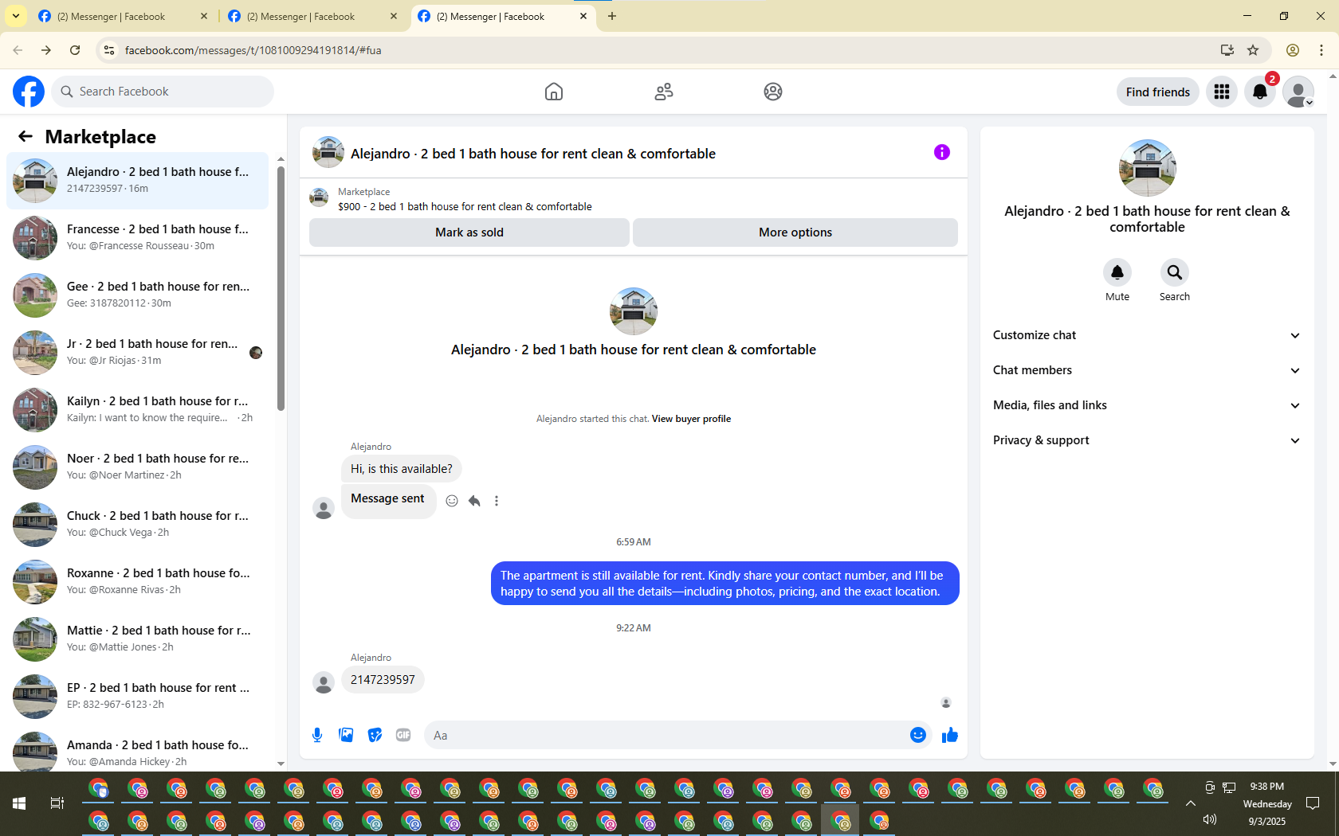
Task: Click the Find friends button
Action: coord(1157,92)
